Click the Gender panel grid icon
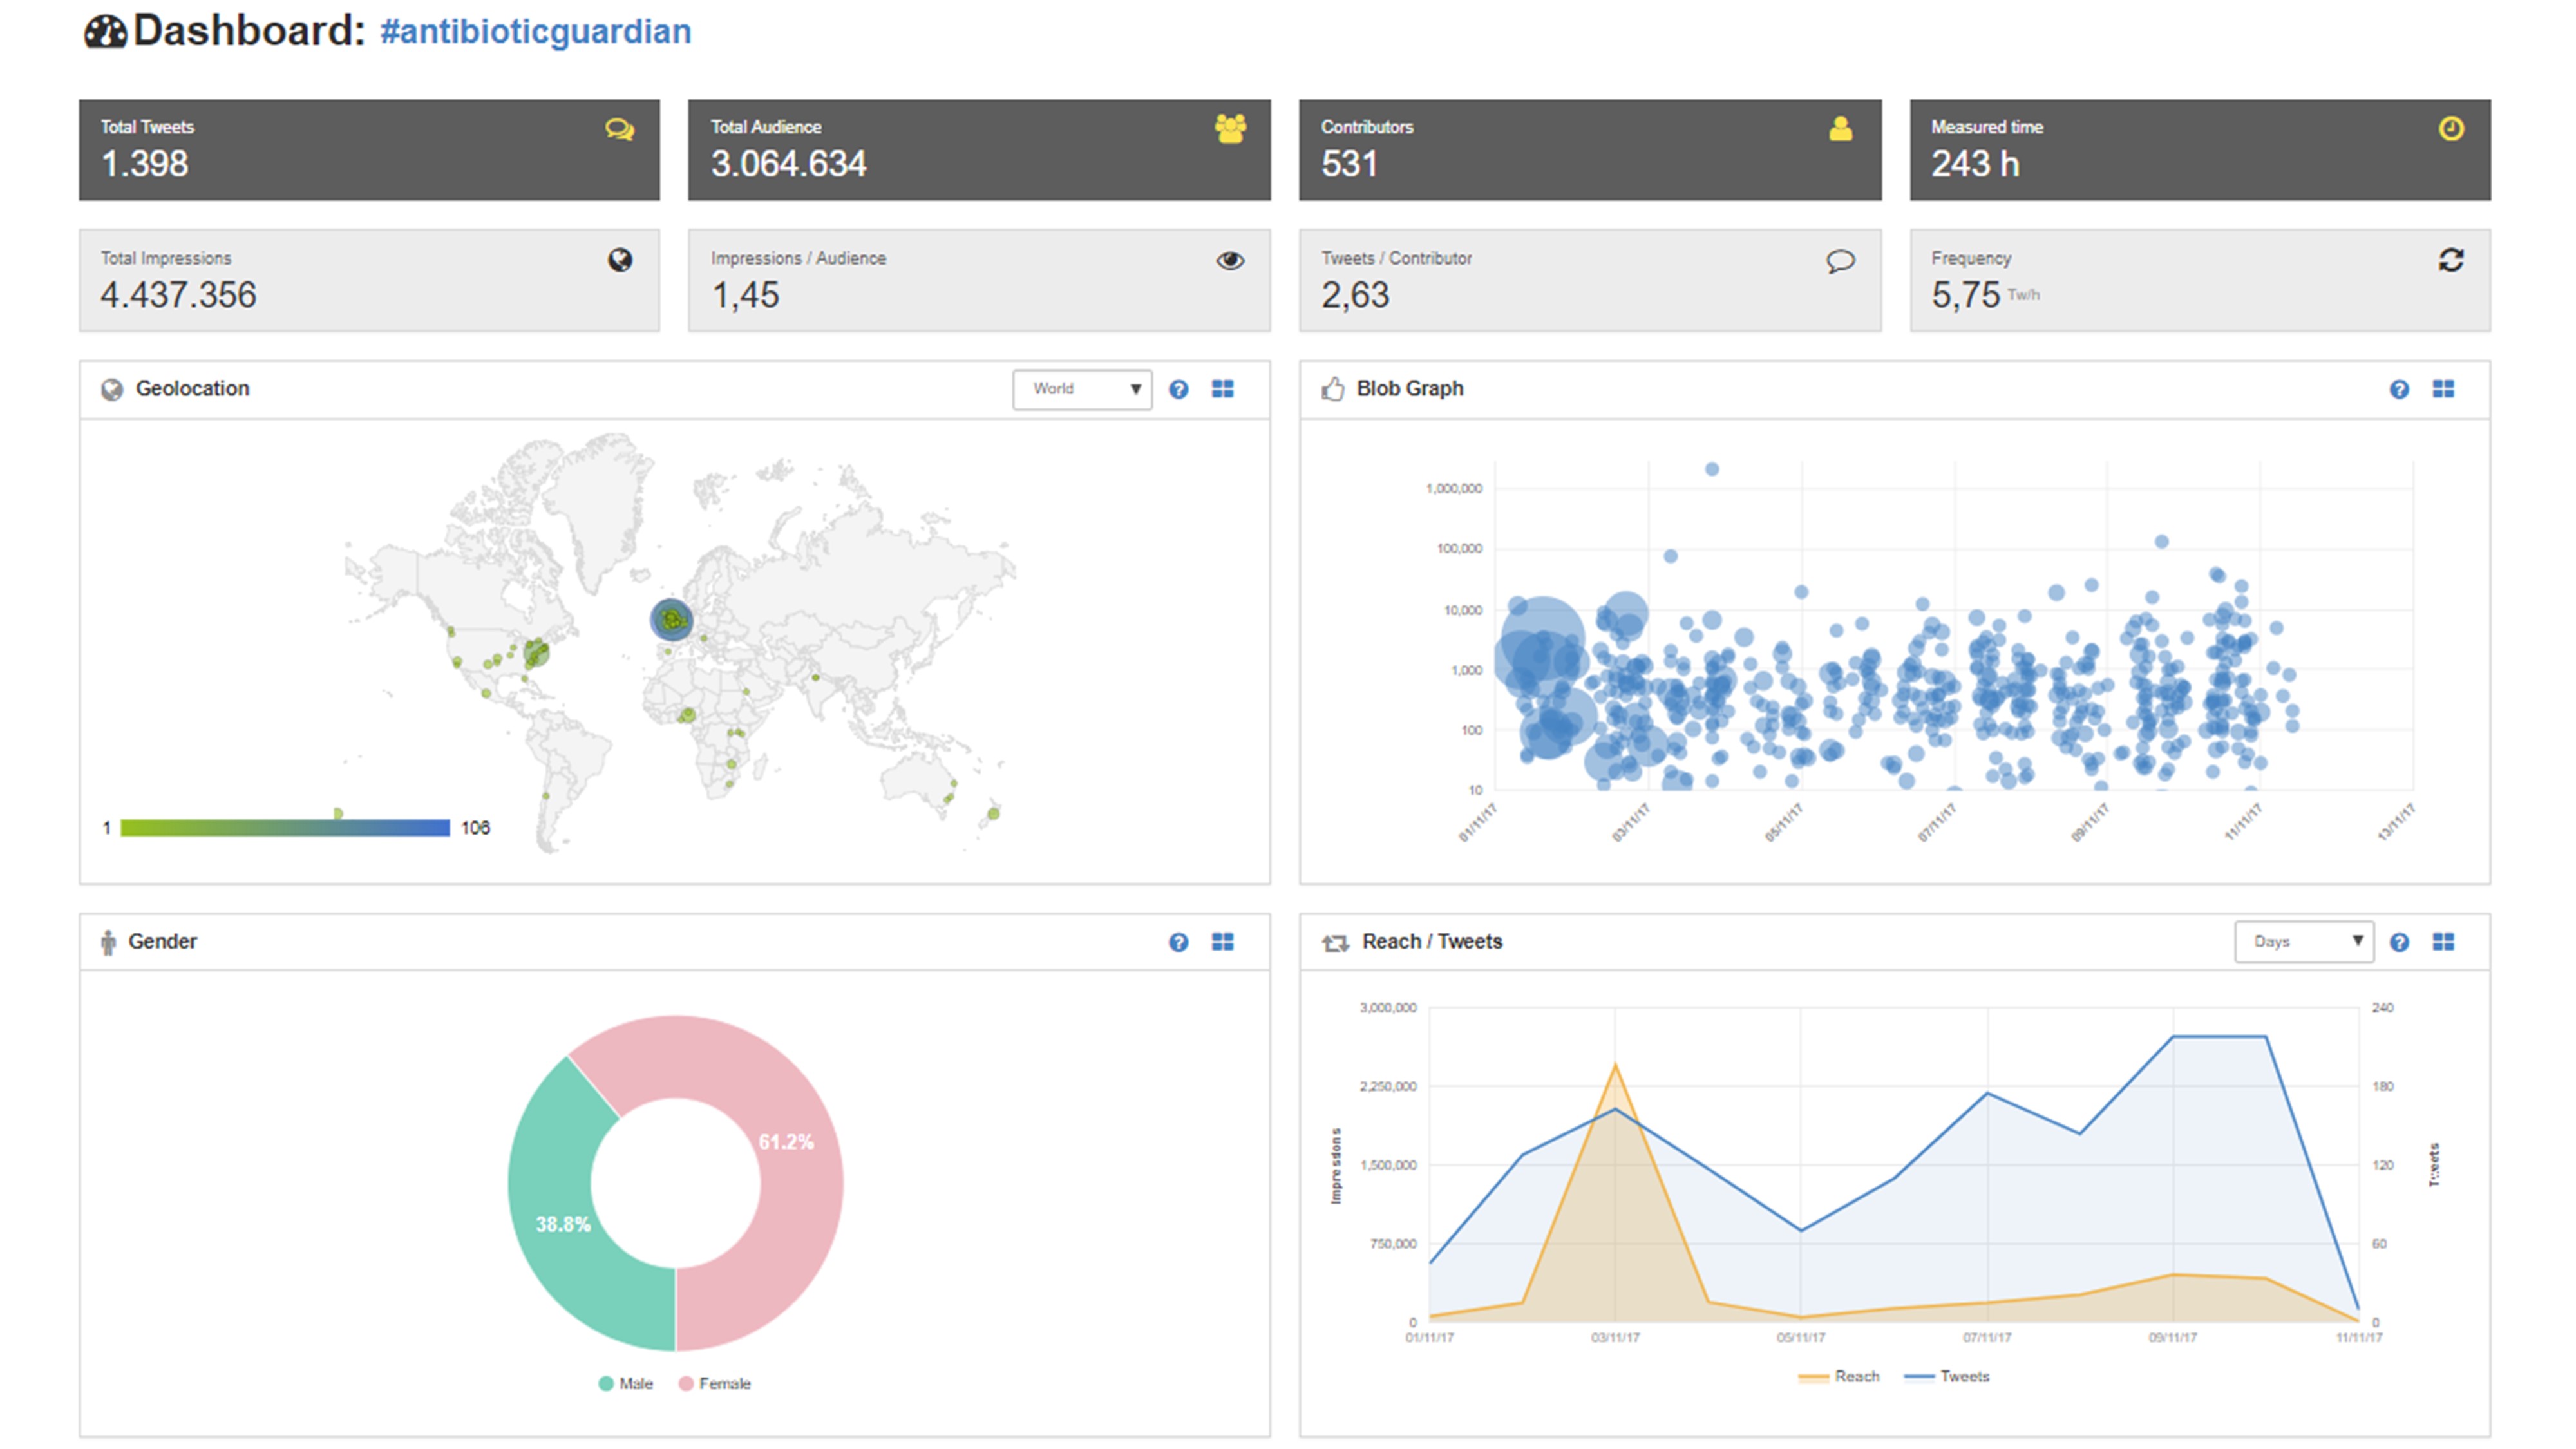The height and width of the screenshot is (1449, 2576). coord(1222,942)
